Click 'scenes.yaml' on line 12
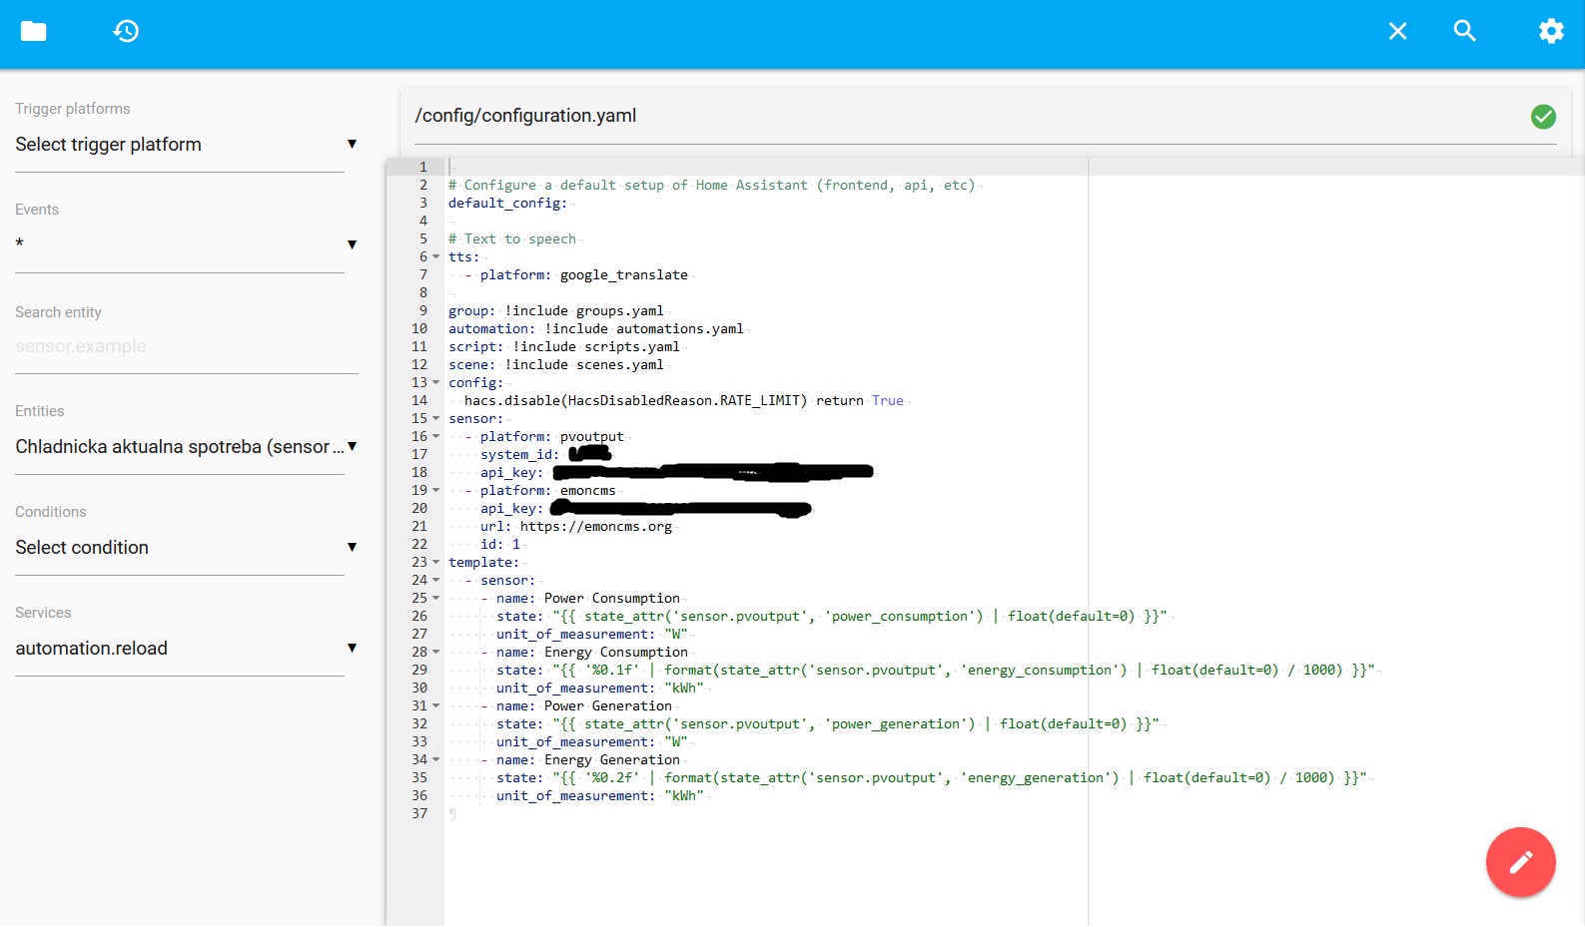 coord(620,365)
